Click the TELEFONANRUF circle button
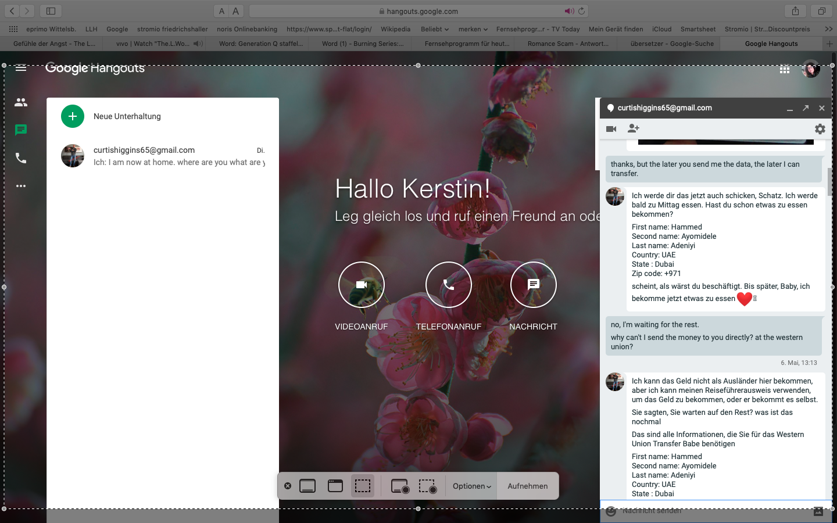This screenshot has width=837, height=523. [449, 285]
